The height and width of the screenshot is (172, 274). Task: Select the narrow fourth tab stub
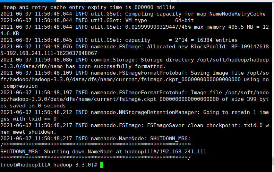pyautogui.click(x=174, y=1)
